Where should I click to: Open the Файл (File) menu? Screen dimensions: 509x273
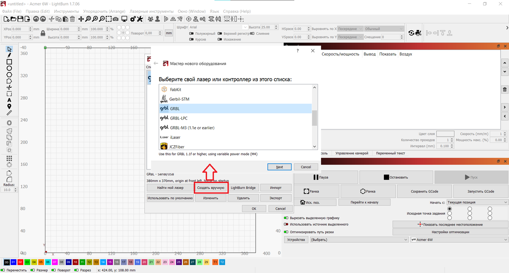pos(12,11)
